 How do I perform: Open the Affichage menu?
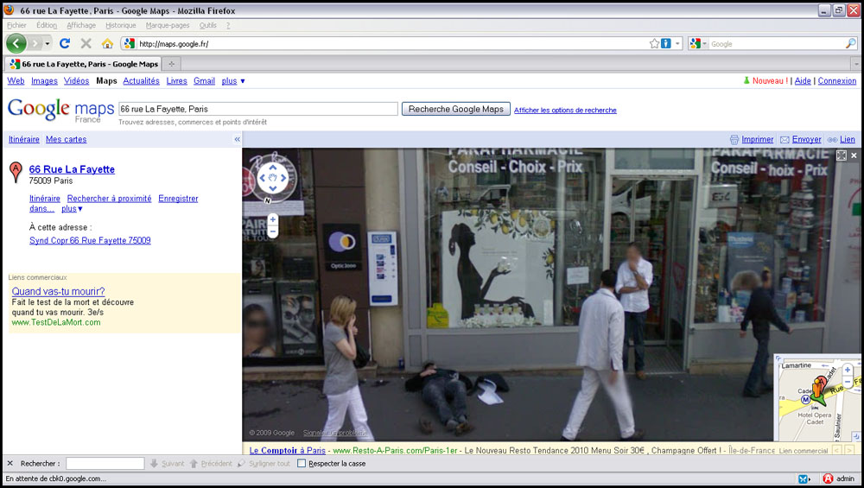81,25
